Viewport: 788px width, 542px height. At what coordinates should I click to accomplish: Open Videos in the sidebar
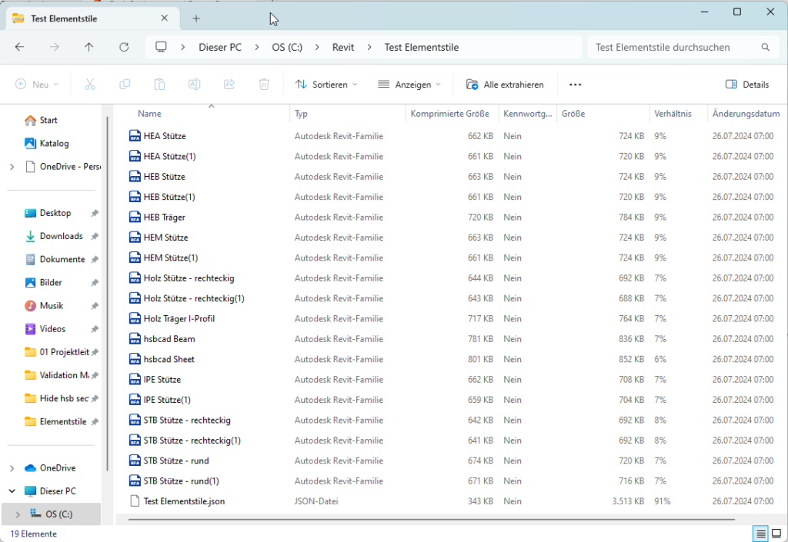[45, 329]
